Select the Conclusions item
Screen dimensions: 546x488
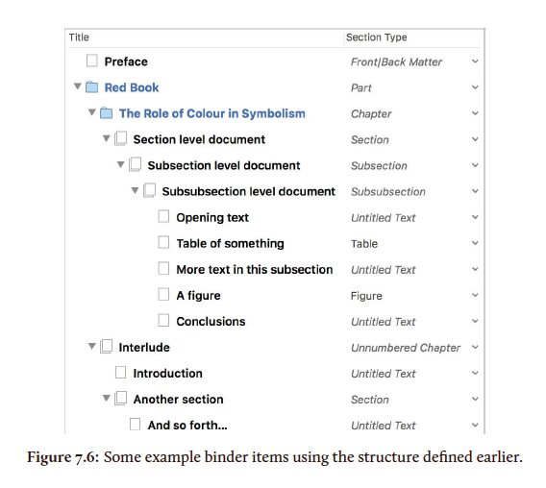[211, 321]
